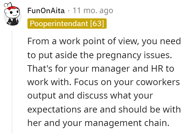The width and height of the screenshot is (190, 133).
Task: Click the word "Focus" in the comment
Action: point(86,82)
